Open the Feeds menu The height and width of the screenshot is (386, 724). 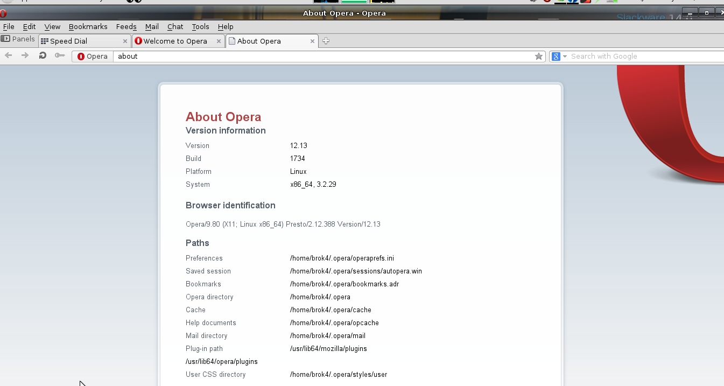[126, 26]
